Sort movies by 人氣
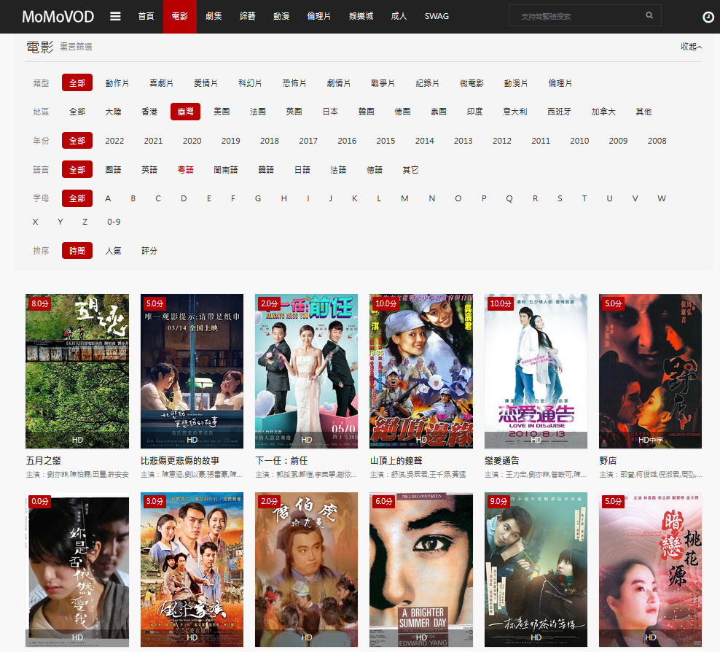Image resolution: width=720 pixels, height=652 pixels. point(113,251)
